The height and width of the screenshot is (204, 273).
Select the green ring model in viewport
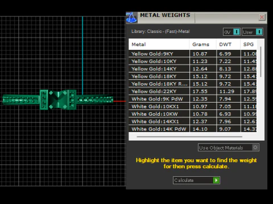coord(58,100)
